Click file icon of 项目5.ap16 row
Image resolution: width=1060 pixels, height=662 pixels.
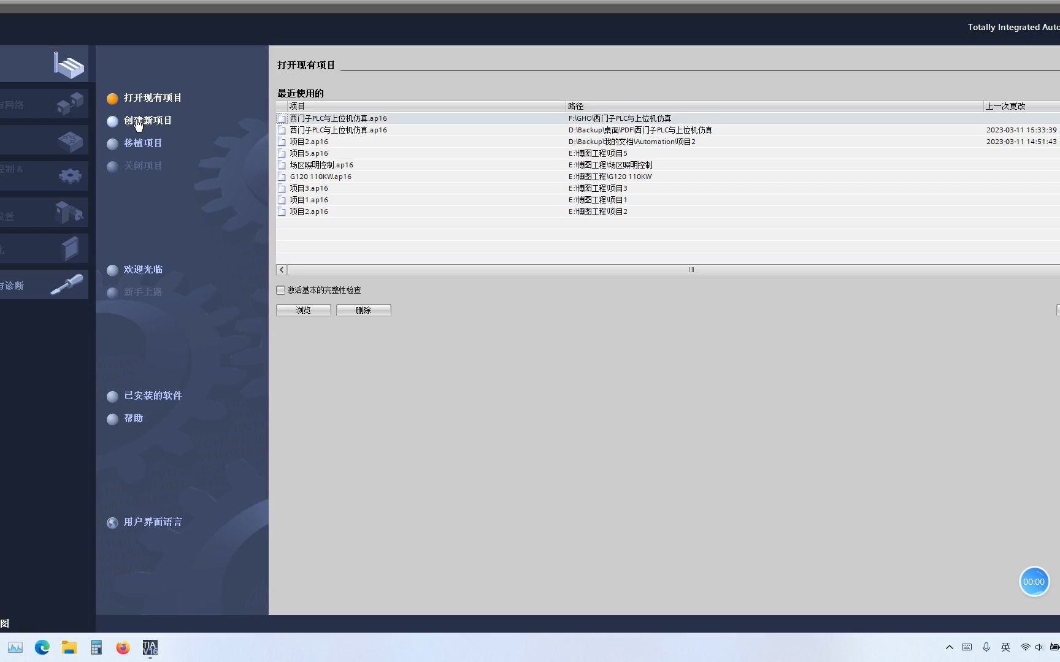tap(282, 153)
